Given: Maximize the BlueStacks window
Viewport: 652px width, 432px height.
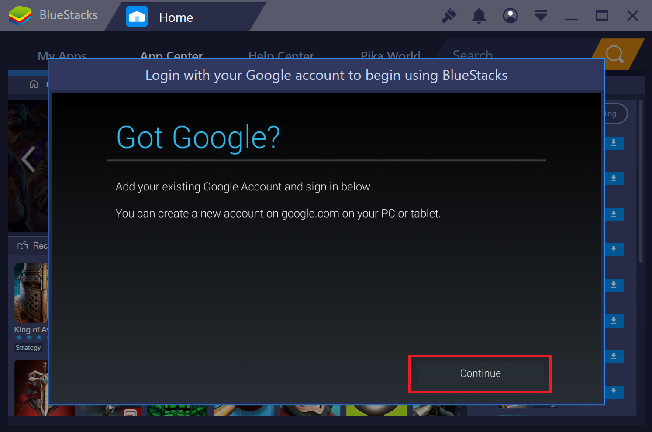Looking at the screenshot, I should pyautogui.click(x=602, y=16).
